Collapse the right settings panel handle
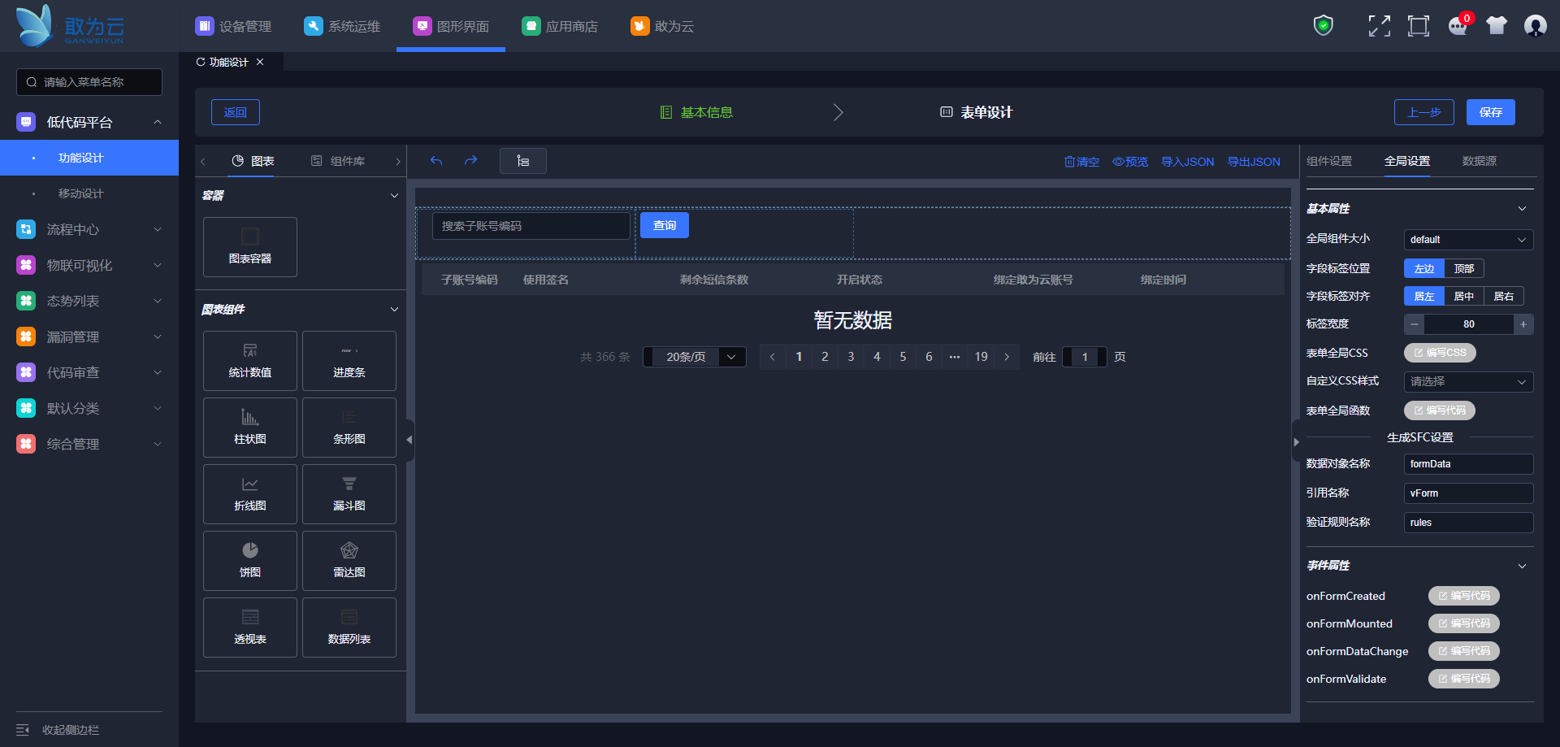Screen dimensions: 1560x747 tap(1296, 441)
